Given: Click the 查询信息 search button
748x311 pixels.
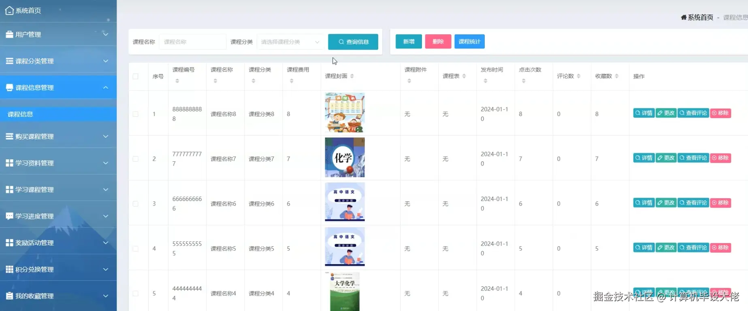Looking at the screenshot, I should (x=353, y=42).
